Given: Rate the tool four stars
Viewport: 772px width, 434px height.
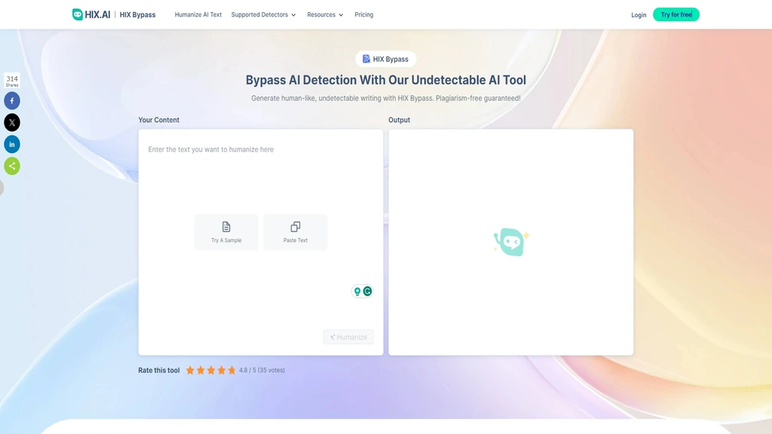Looking at the screenshot, I should (x=221, y=371).
